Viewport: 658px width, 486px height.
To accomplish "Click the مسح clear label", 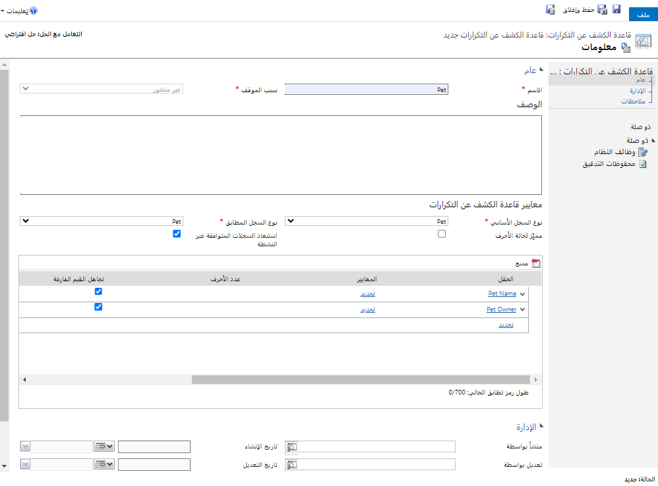I will pos(522,263).
